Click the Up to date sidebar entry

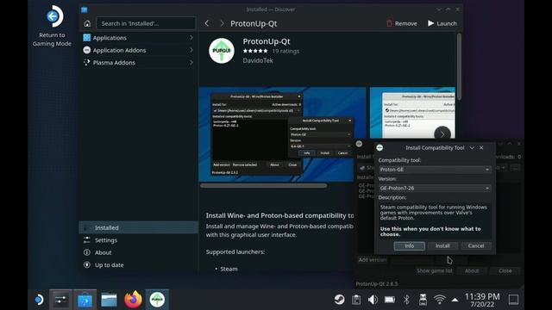[x=138, y=264]
